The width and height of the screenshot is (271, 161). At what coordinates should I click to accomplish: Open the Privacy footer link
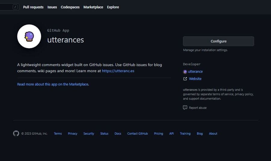(73, 134)
